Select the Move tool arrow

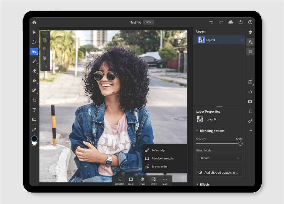coord(34,32)
